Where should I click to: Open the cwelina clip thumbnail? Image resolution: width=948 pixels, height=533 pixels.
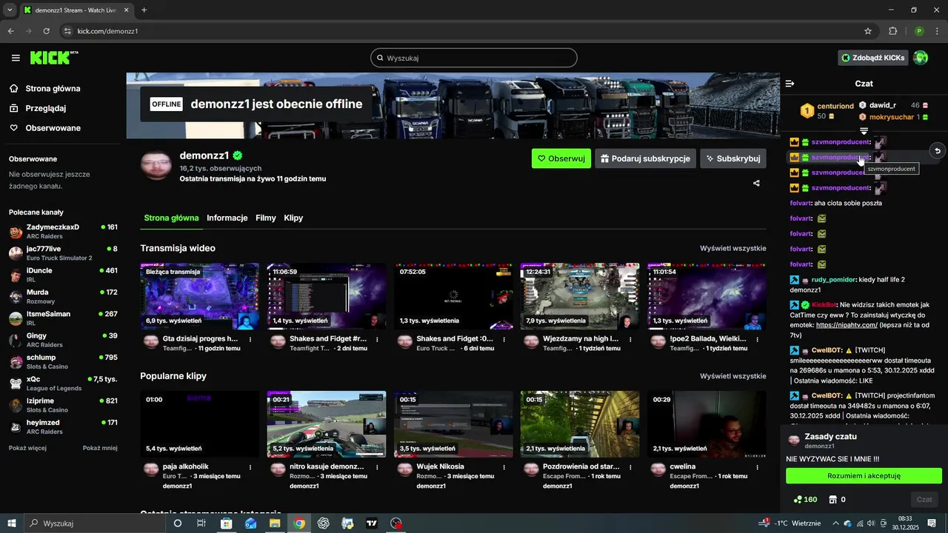pyautogui.click(x=707, y=424)
